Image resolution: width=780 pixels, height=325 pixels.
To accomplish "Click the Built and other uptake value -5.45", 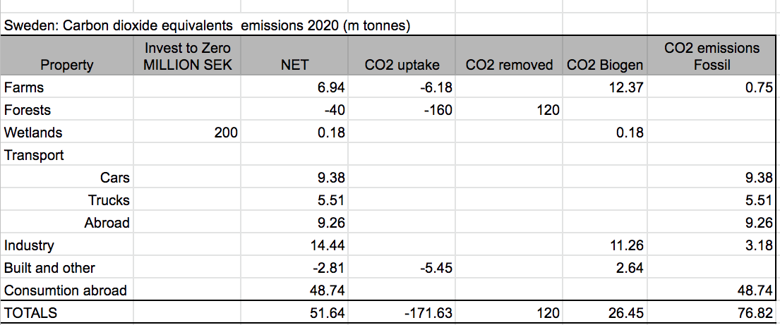I will pyautogui.click(x=435, y=268).
